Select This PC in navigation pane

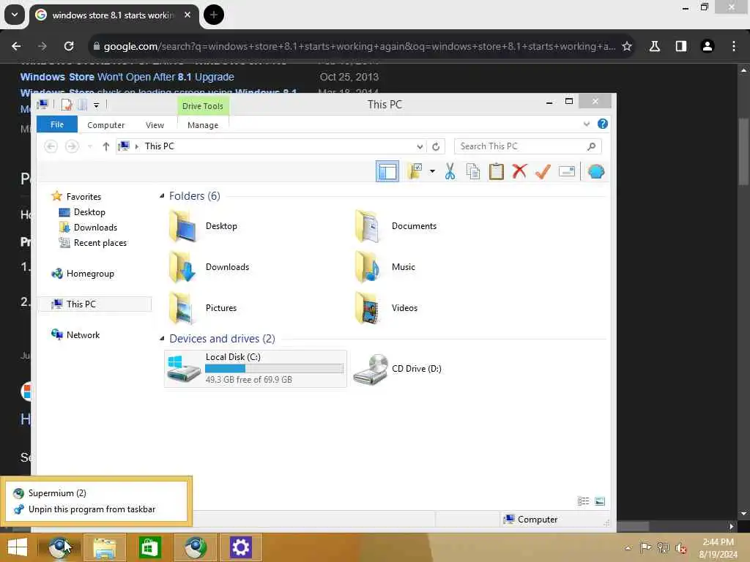[x=81, y=304]
